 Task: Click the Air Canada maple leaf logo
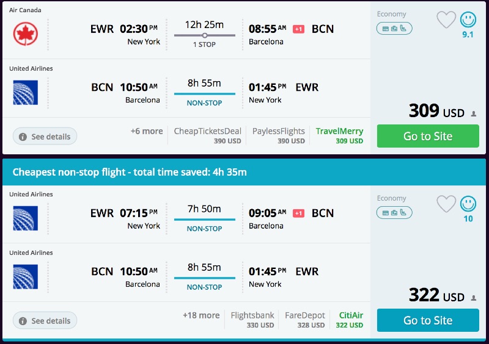click(26, 33)
